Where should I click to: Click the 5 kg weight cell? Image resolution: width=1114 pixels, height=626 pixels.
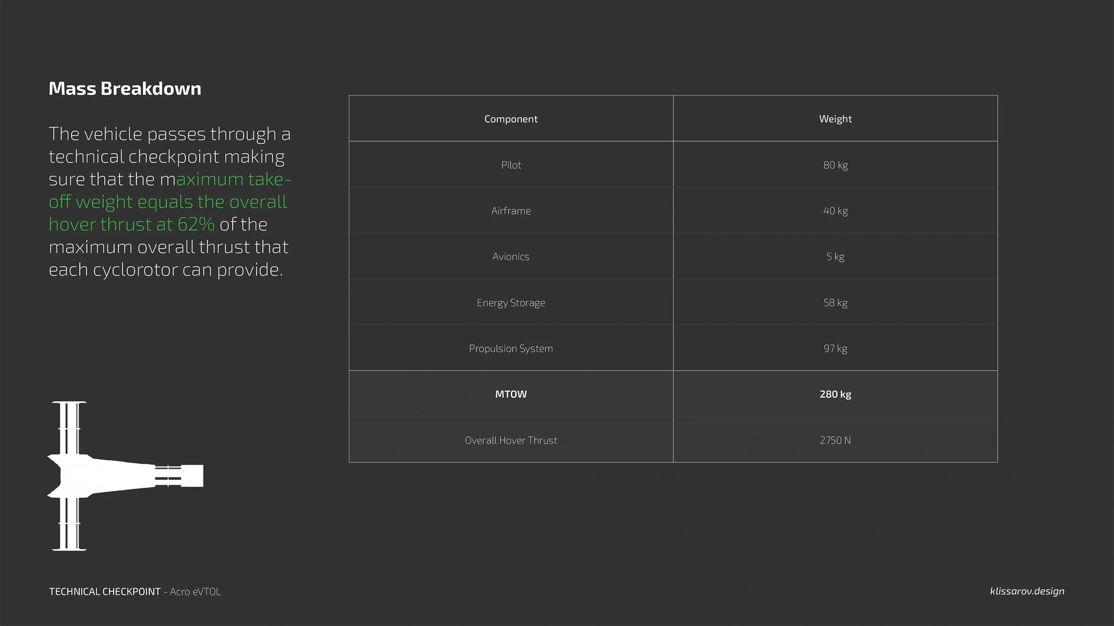[x=835, y=257]
